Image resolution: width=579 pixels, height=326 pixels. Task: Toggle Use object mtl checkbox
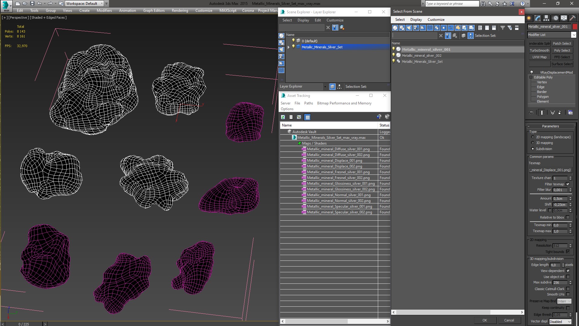click(x=568, y=277)
